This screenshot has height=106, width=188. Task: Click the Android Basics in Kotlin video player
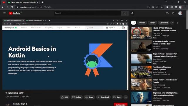65,54
